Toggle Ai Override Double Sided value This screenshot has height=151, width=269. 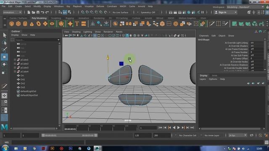click(256, 68)
